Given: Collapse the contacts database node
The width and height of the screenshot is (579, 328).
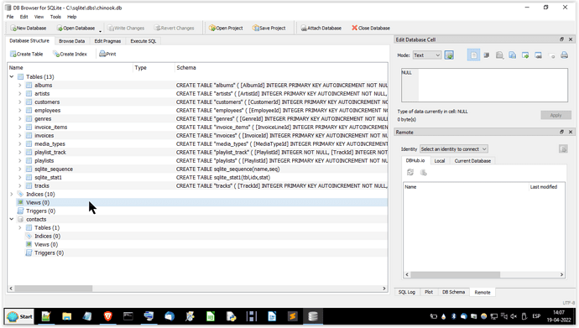Looking at the screenshot, I should pos(12,219).
